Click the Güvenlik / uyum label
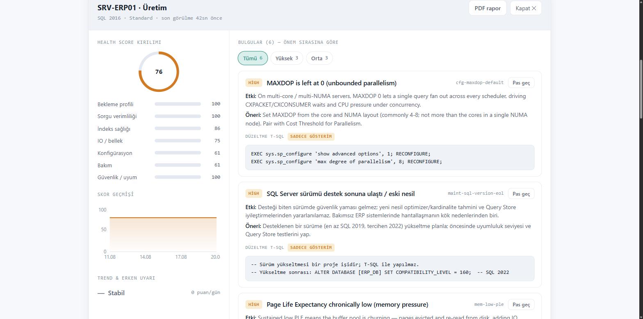This screenshot has width=643, height=319. (117, 177)
